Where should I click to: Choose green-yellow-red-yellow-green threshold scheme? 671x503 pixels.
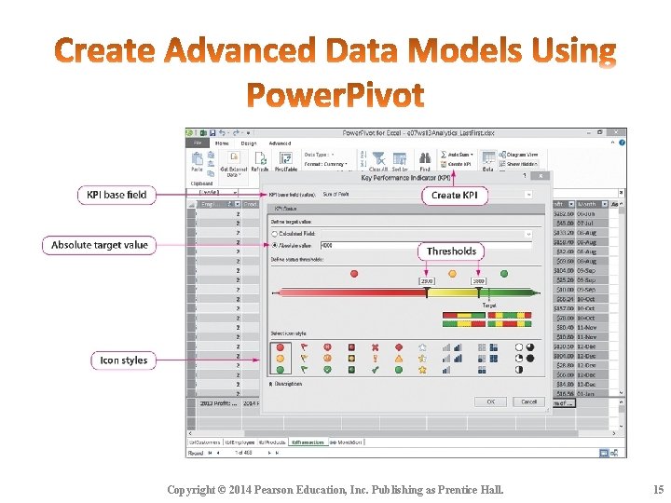click(510, 324)
